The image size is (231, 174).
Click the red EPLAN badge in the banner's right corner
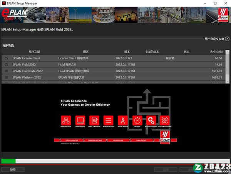(223, 15)
